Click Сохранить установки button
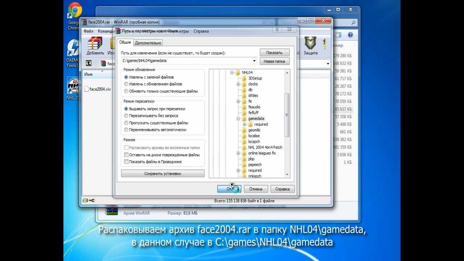Screen dimensions: 464x261 (x=163, y=174)
